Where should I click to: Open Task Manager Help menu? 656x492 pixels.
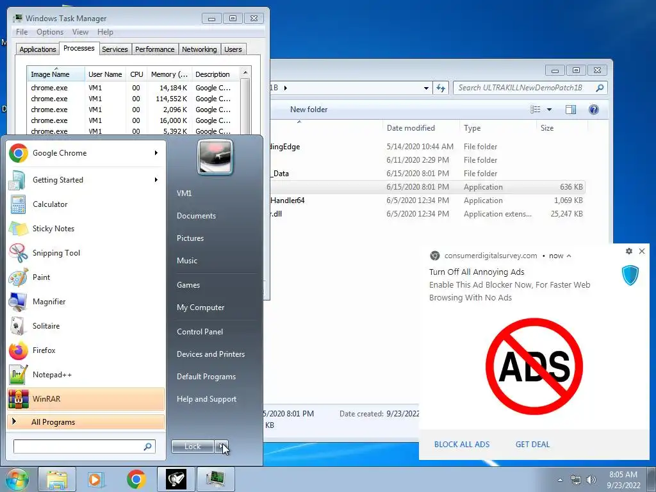[105, 32]
